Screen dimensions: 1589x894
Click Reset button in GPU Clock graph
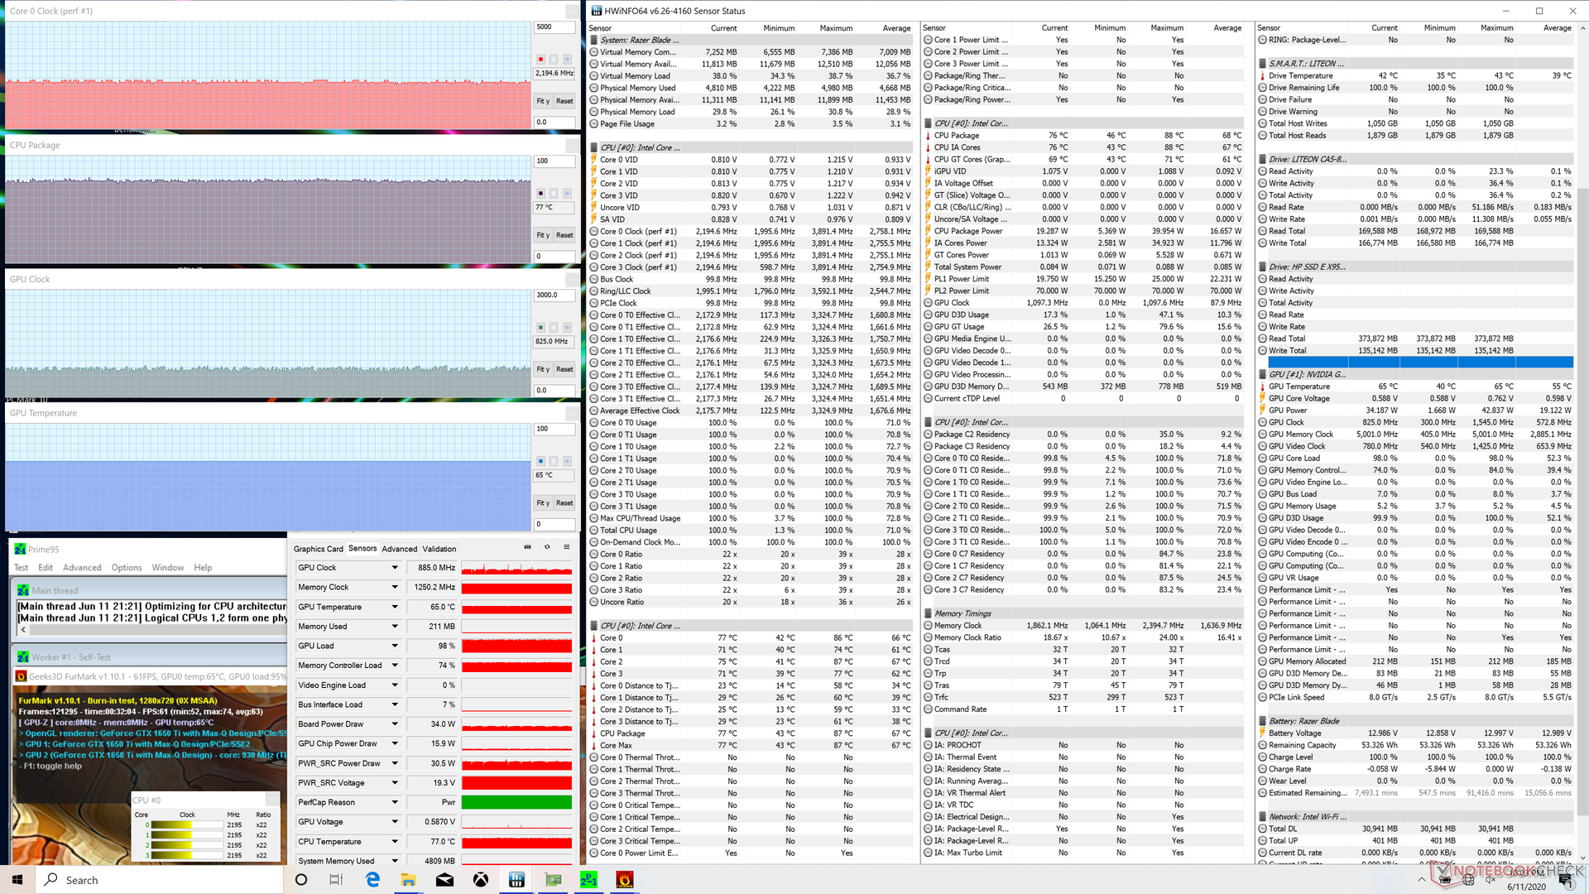point(564,369)
